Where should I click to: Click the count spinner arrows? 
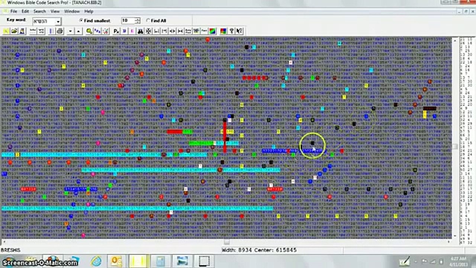tap(137, 21)
